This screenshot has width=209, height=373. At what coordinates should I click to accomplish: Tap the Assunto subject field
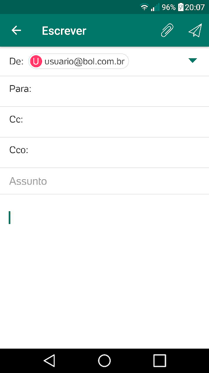tap(104, 181)
